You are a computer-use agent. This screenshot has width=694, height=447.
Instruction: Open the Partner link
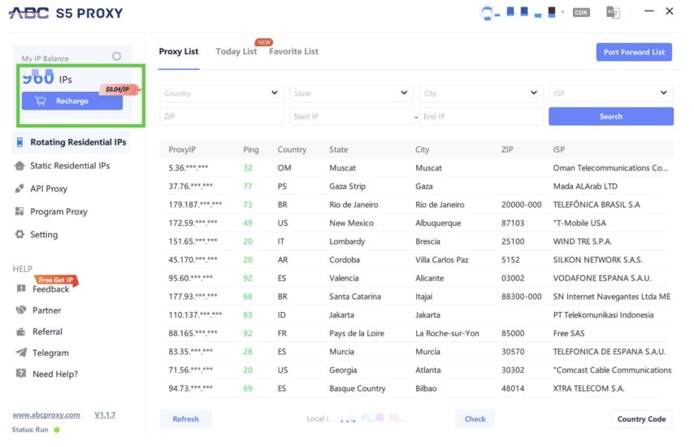(x=47, y=310)
